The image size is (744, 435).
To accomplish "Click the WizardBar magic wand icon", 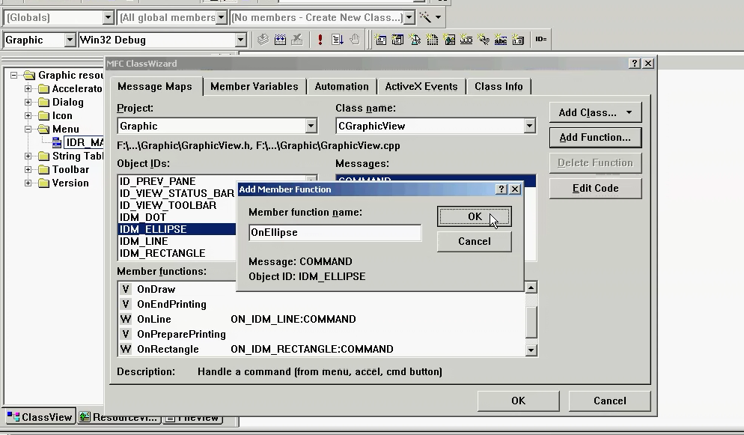I will (426, 17).
